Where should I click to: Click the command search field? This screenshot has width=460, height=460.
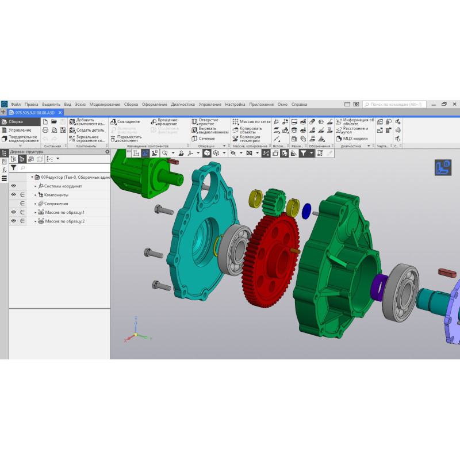(396, 105)
